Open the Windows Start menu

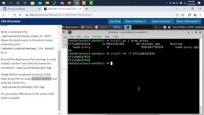[4, 3]
